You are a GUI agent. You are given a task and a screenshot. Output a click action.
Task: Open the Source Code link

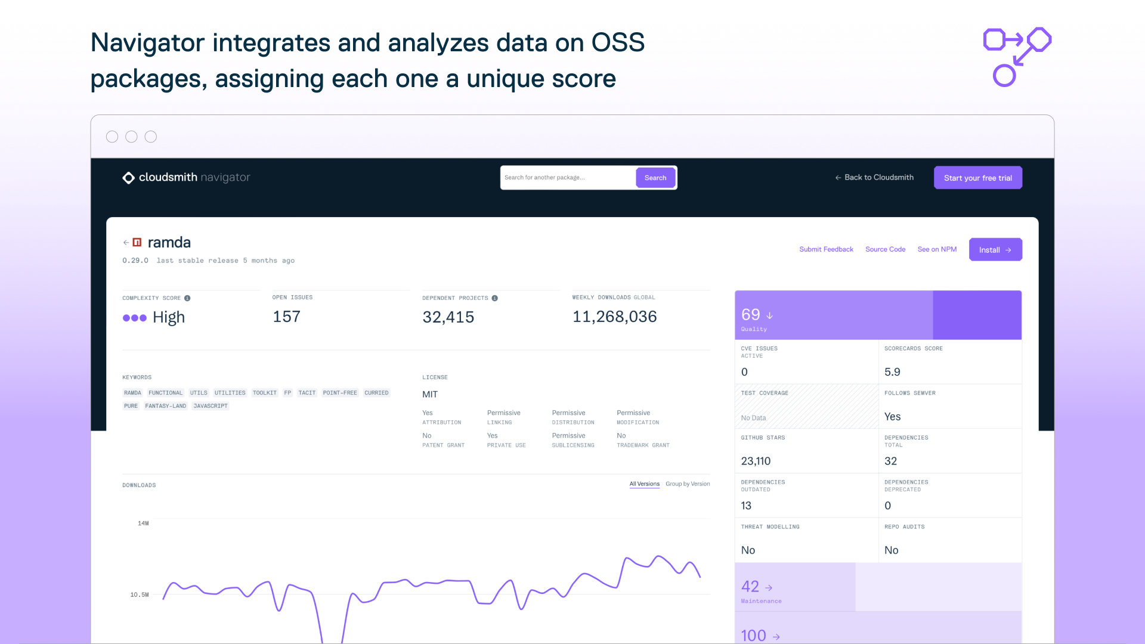(x=886, y=249)
